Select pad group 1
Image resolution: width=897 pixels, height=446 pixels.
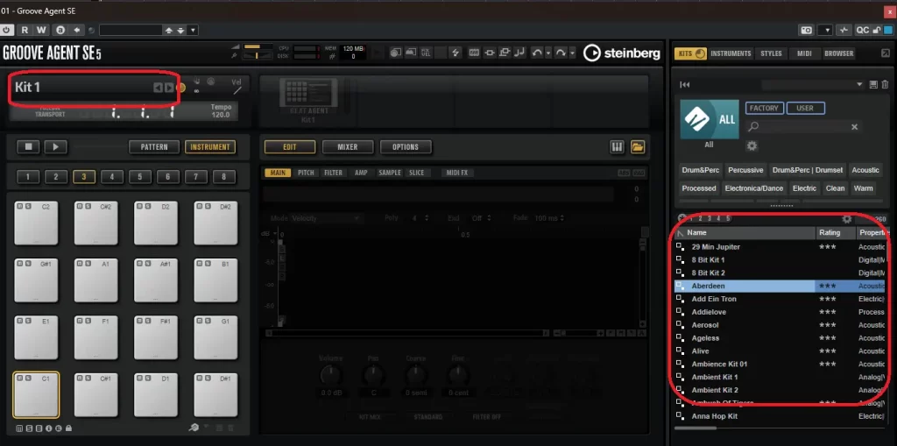tap(28, 177)
